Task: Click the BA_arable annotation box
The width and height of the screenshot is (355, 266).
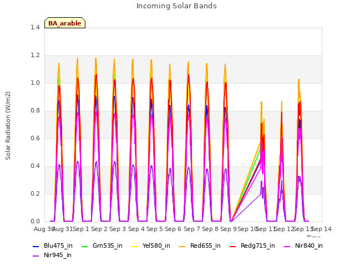Action: point(65,23)
